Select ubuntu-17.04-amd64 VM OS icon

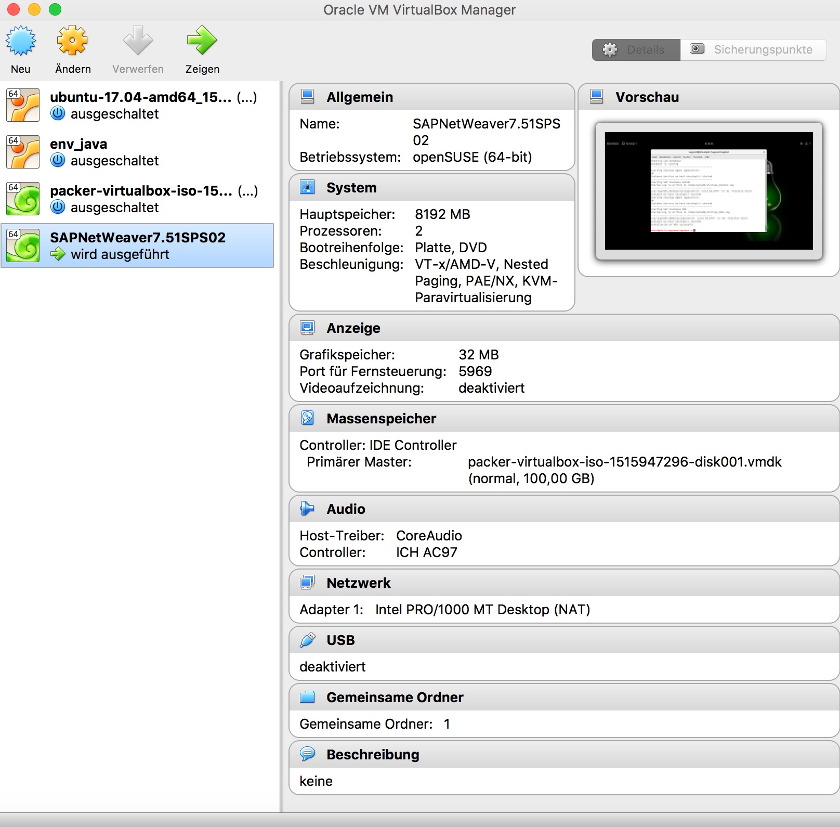coord(23,105)
